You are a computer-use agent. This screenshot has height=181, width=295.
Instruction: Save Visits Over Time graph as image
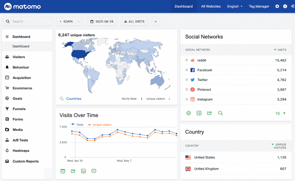pos(83,171)
